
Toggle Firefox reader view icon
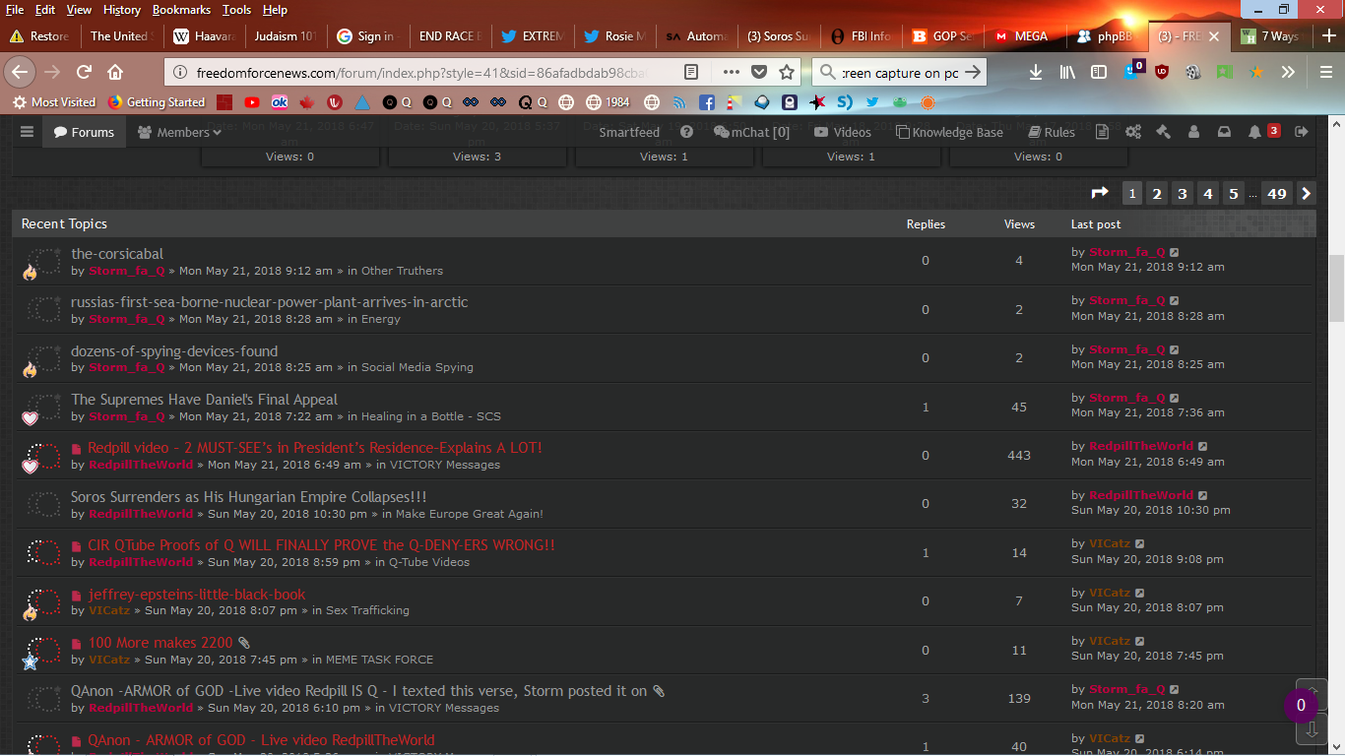point(692,72)
